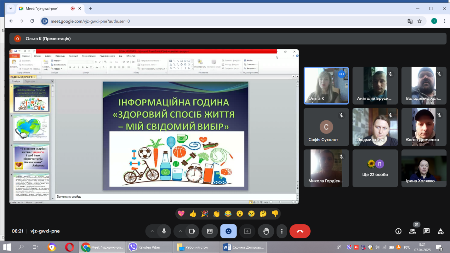
Task: Show the participants list icon
Action: [412, 231]
